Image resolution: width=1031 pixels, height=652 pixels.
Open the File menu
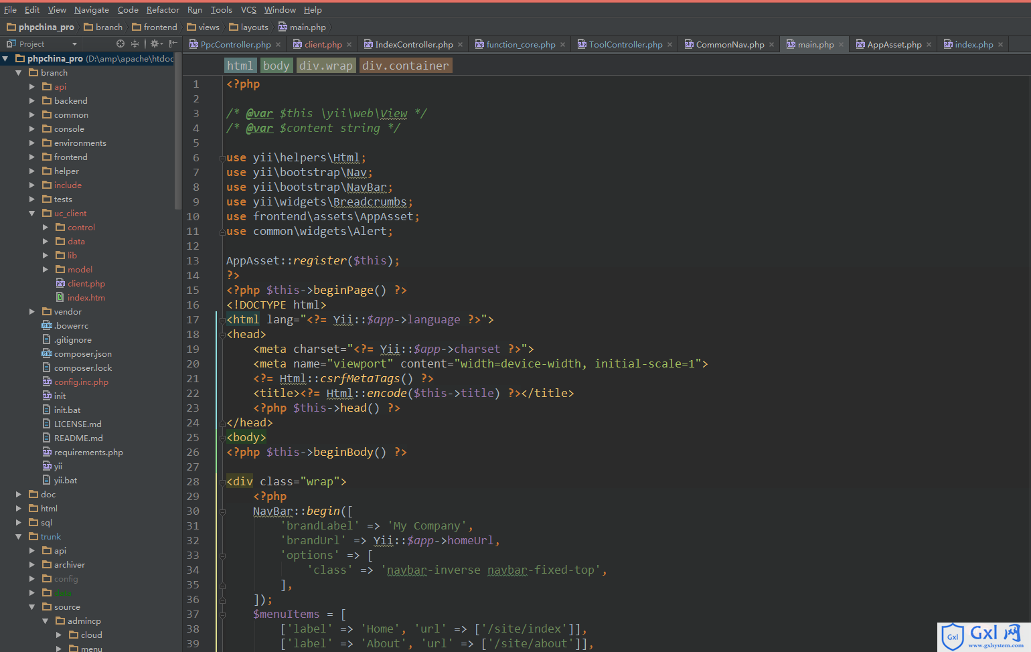[10, 9]
